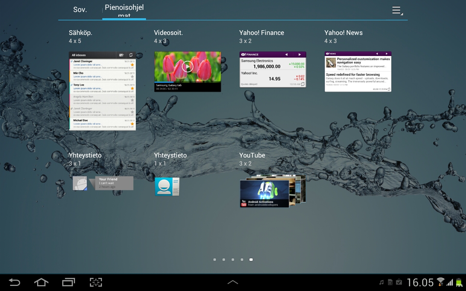Viewport: 466px width, 291px height.
Task: Tap the Android Home navigation icon
Action: tap(41, 282)
